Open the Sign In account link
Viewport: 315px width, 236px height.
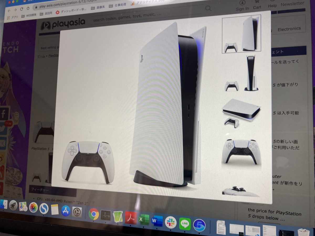242,6
